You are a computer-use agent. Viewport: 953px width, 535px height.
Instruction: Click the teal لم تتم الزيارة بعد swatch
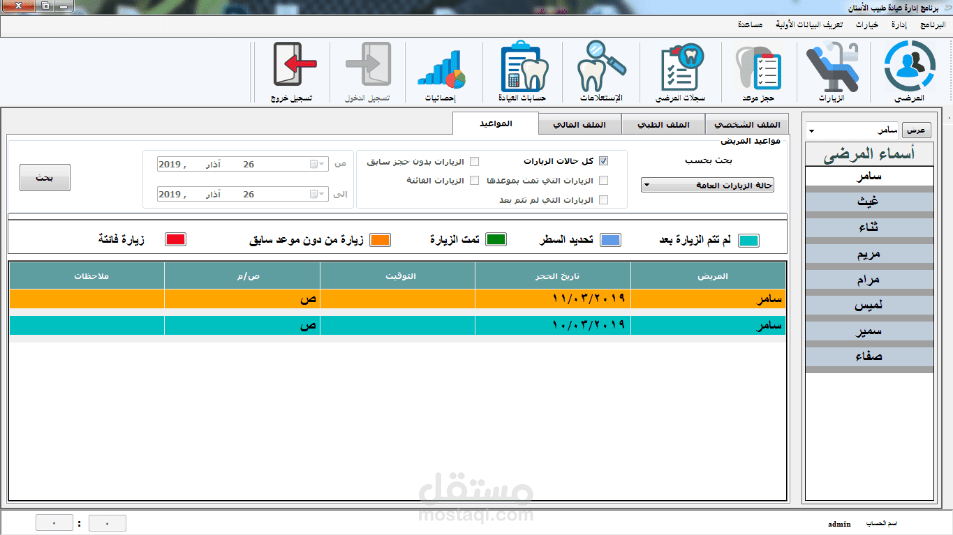click(x=748, y=240)
